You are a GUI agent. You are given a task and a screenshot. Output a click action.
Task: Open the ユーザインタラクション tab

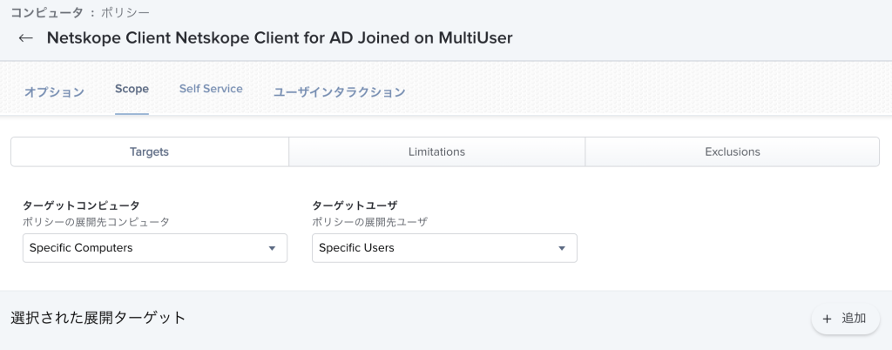point(339,92)
